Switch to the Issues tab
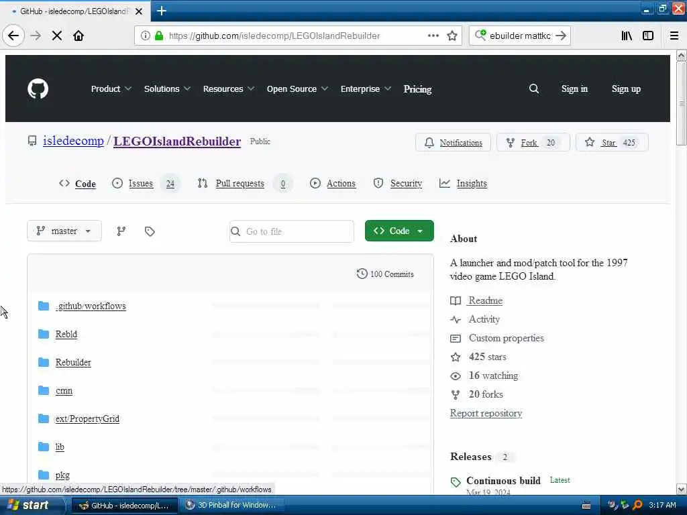687x515 pixels. pos(145,184)
